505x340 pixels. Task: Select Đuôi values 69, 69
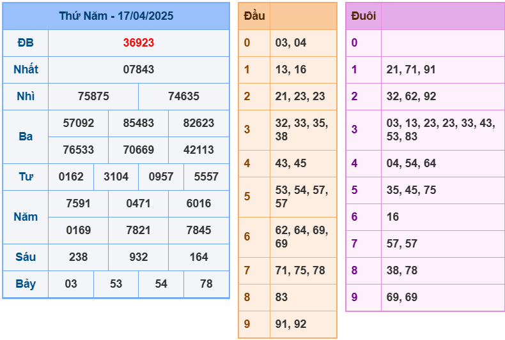point(402,297)
